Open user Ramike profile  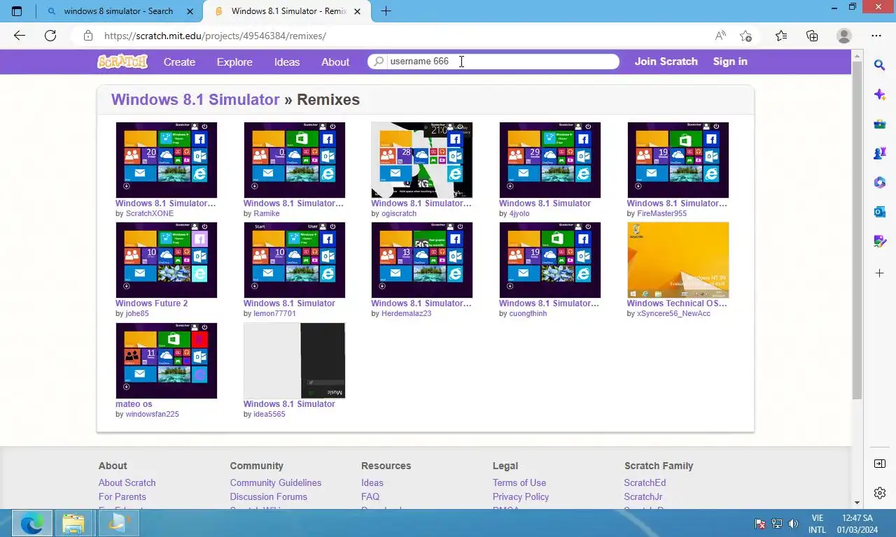pyautogui.click(x=266, y=214)
